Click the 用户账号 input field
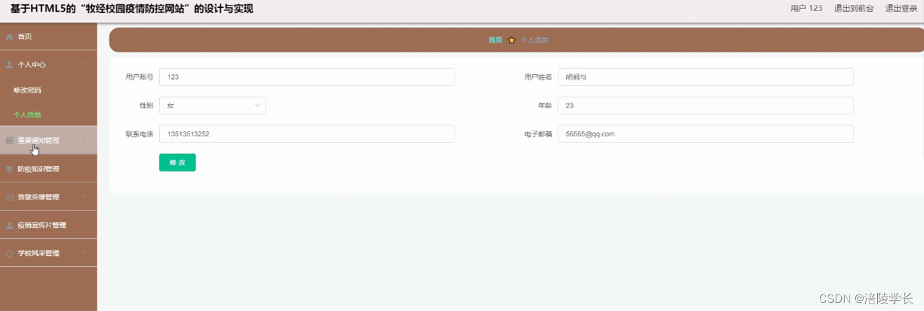The width and height of the screenshot is (924, 311). (x=307, y=77)
